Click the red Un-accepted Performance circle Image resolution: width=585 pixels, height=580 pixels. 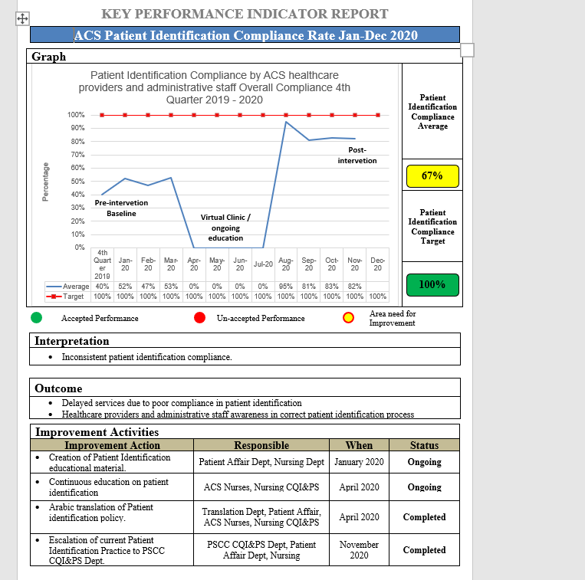coord(199,318)
